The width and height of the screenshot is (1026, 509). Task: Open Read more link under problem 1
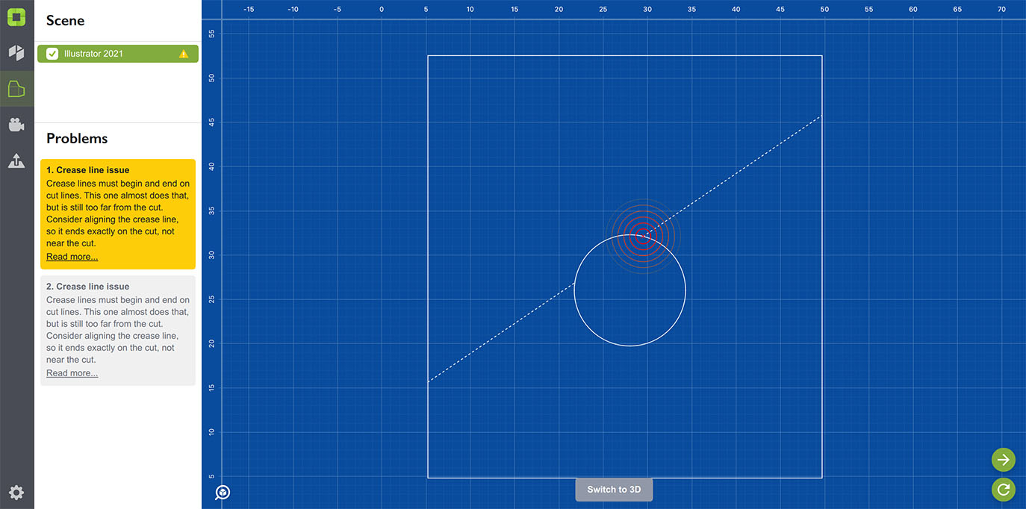point(72,256)
